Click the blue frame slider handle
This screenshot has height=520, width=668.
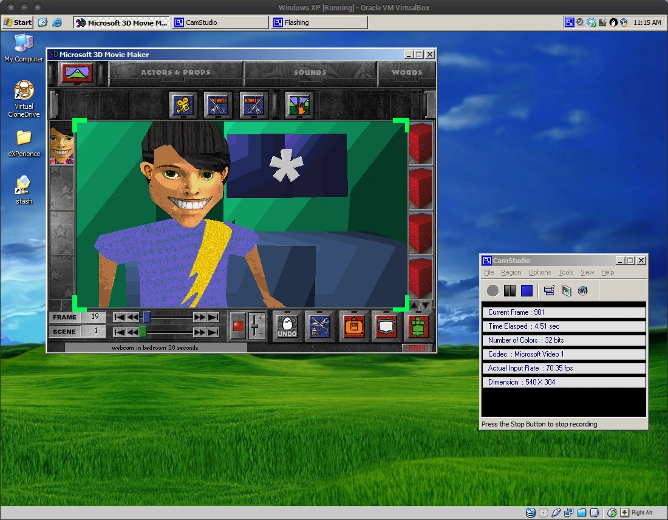click(146, 317)
